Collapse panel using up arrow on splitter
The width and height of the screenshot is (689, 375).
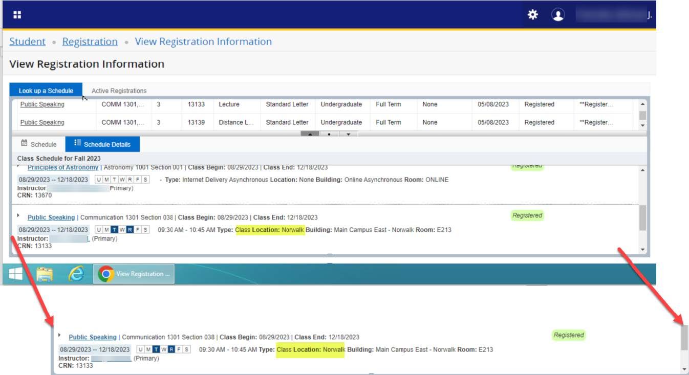click(x=310, y=134)
